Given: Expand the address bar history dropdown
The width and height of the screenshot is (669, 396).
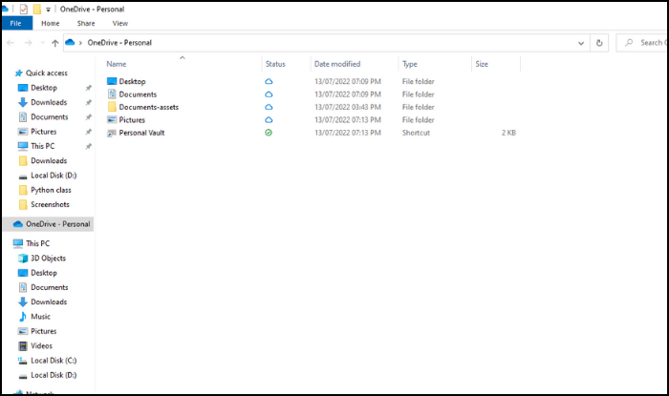Looking at the screenshot, I should tap(581, 43).
